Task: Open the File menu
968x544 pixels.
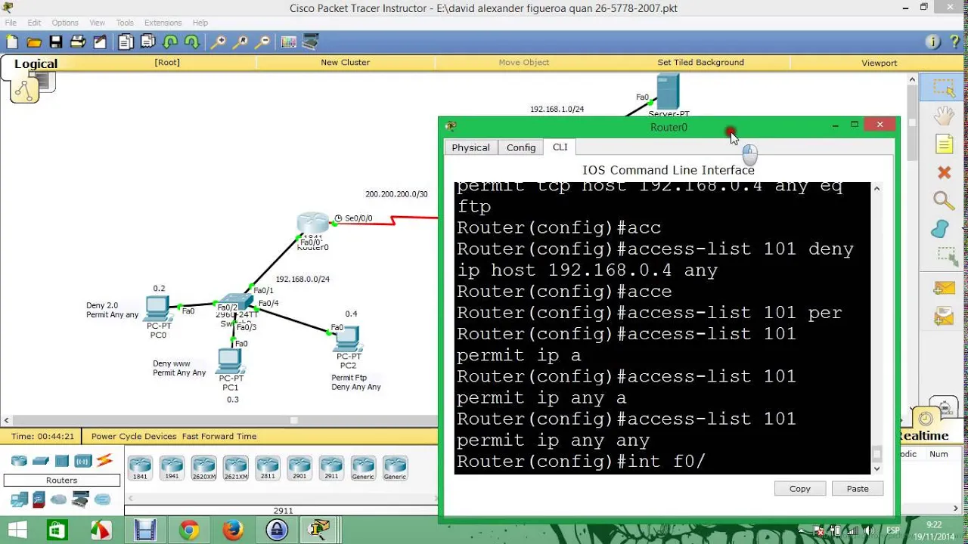Action: (x=11, y=23)
